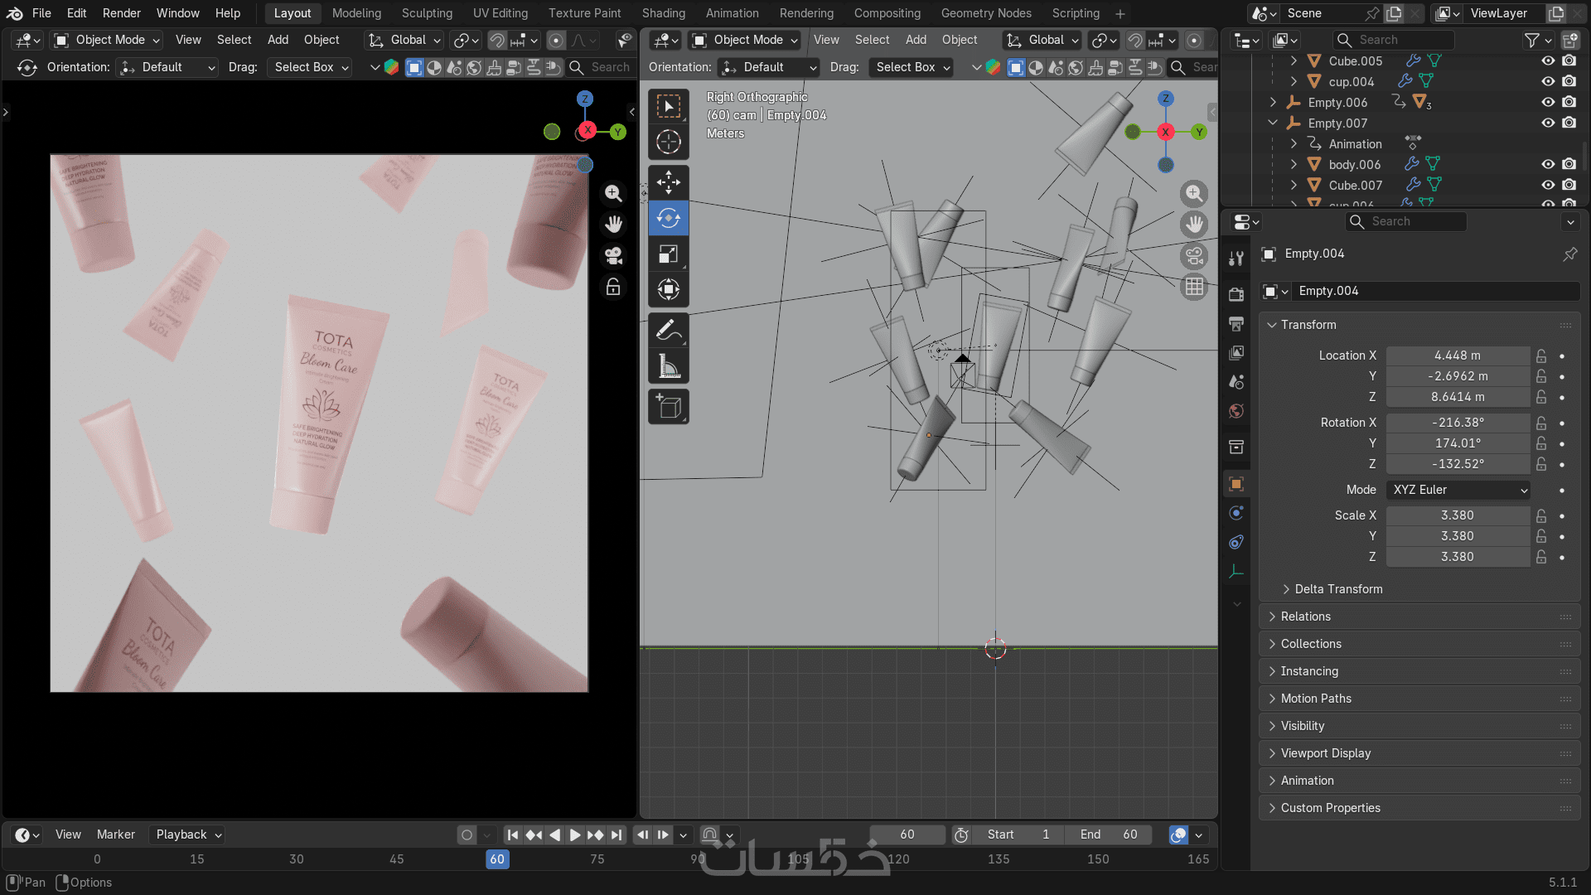Toggle viewport visibility of Empty.006
1591x895 pixels.
pos(1547,102)
